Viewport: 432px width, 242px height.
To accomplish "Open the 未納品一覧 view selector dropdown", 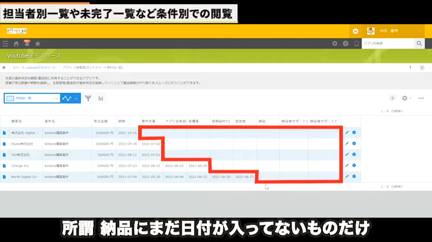I will click(32, 98).
